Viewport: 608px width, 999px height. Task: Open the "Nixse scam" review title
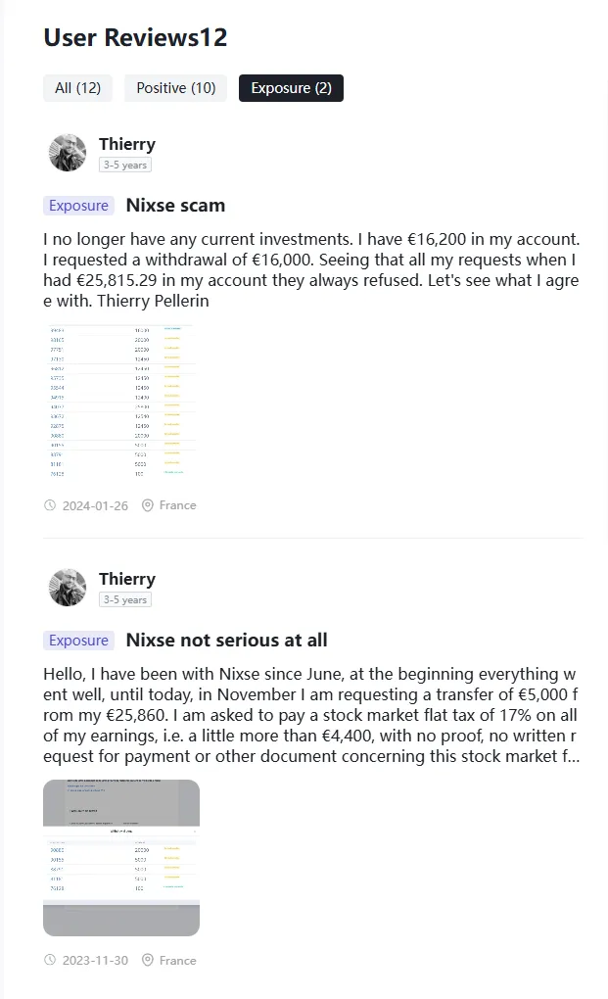coord(175,205)
